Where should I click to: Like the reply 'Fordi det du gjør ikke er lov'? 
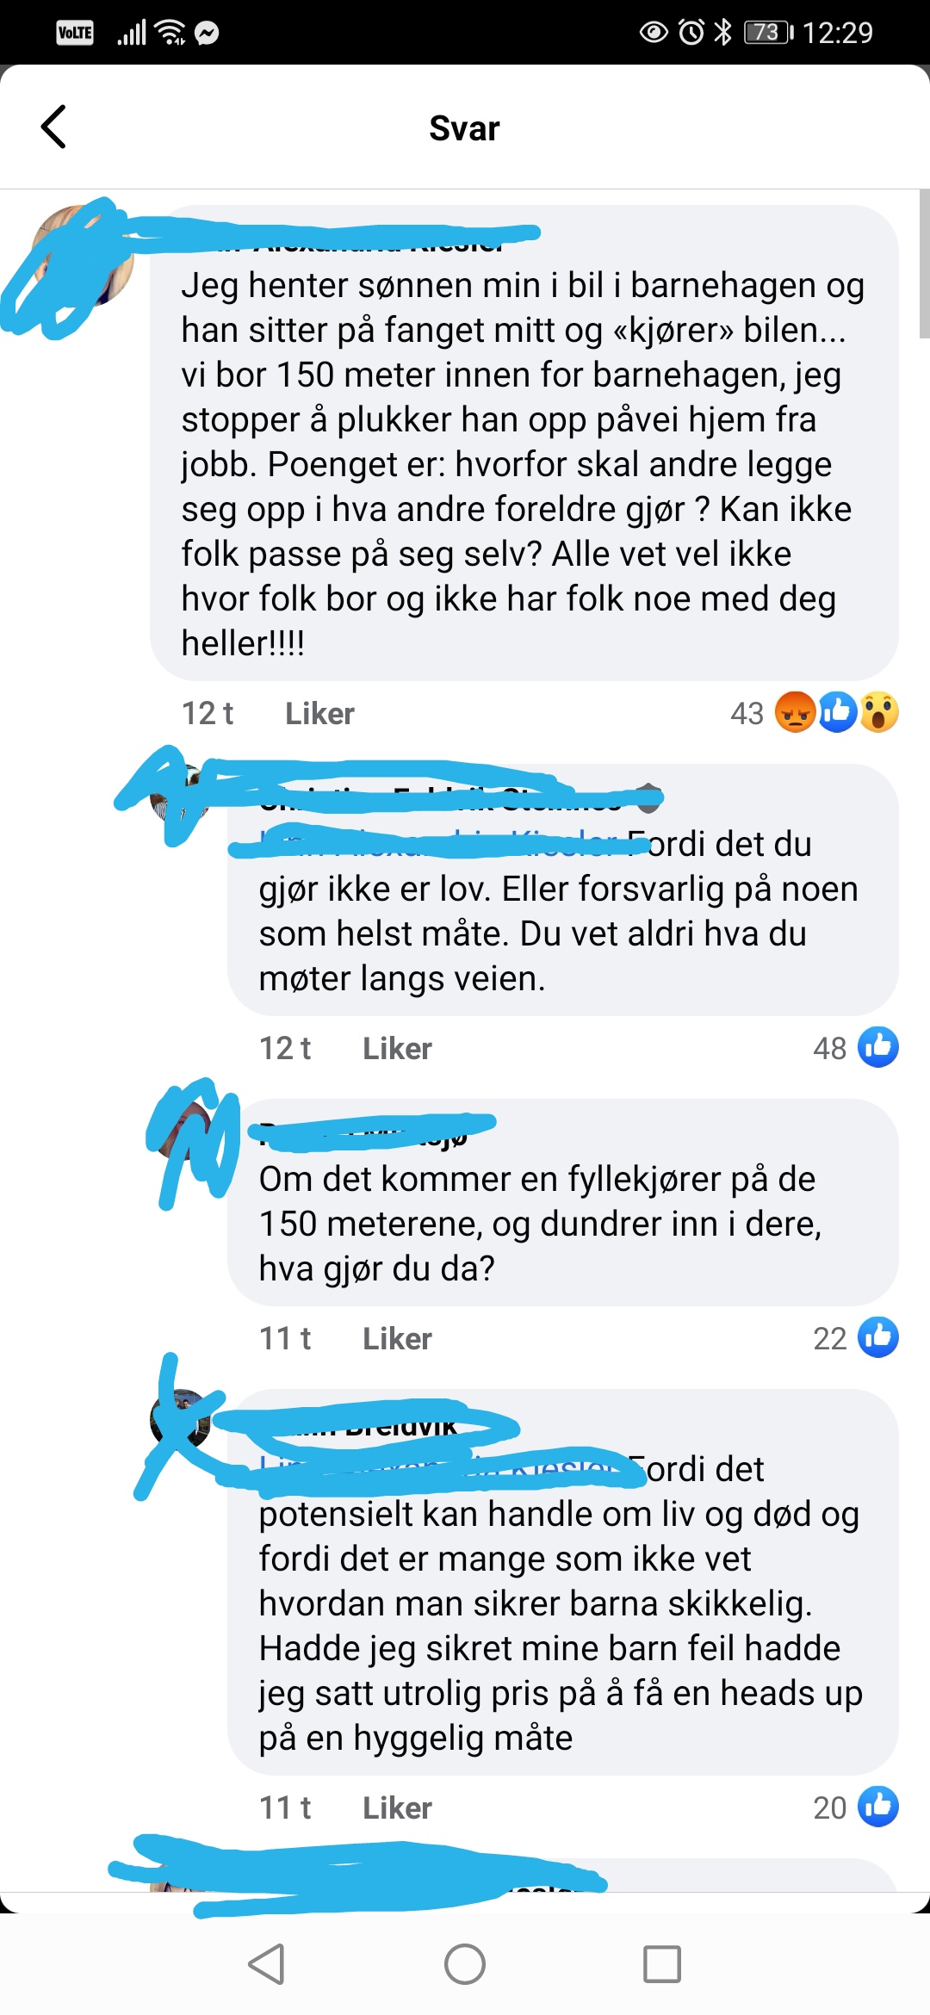397,1049
